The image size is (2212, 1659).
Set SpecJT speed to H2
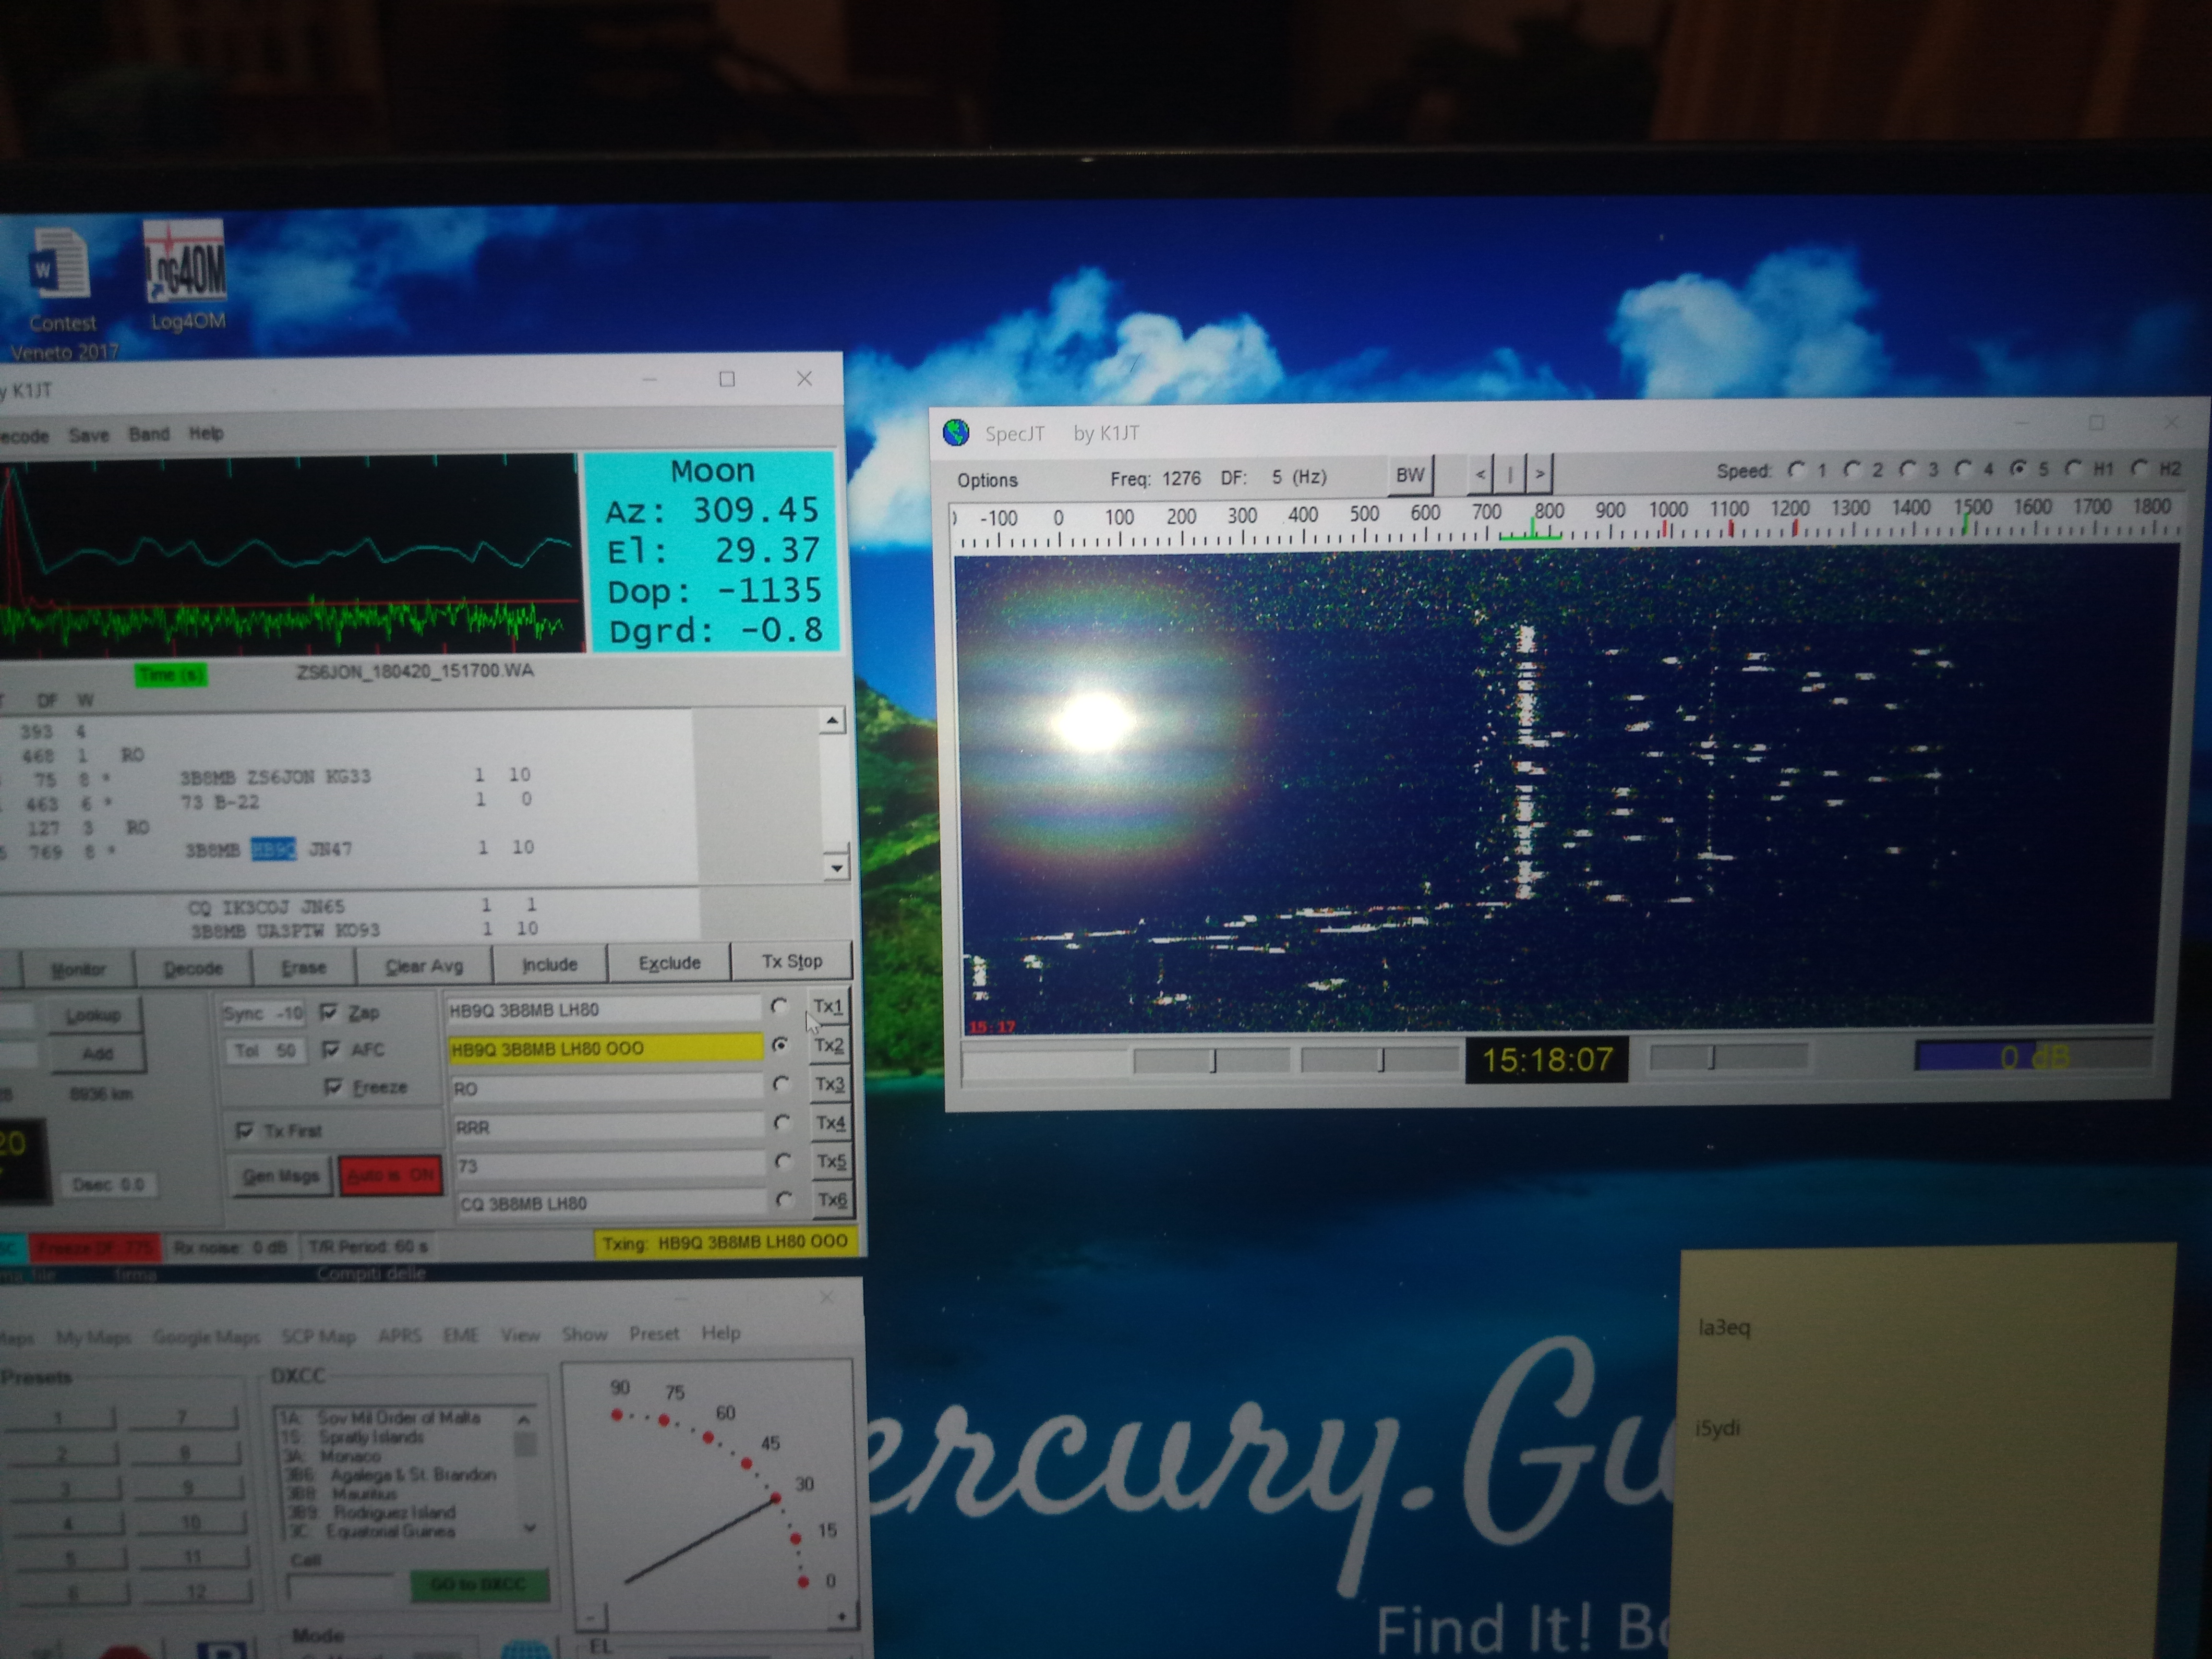2139,467
